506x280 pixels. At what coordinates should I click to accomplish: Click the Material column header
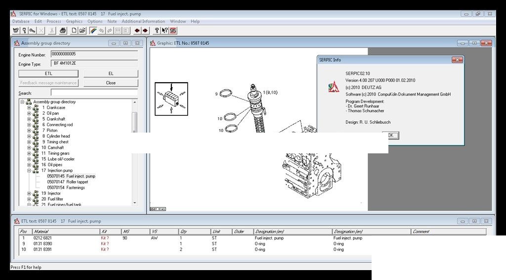(x=66, y=232)
